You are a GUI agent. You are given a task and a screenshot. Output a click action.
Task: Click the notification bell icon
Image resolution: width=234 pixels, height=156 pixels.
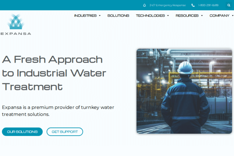point(144,5)
